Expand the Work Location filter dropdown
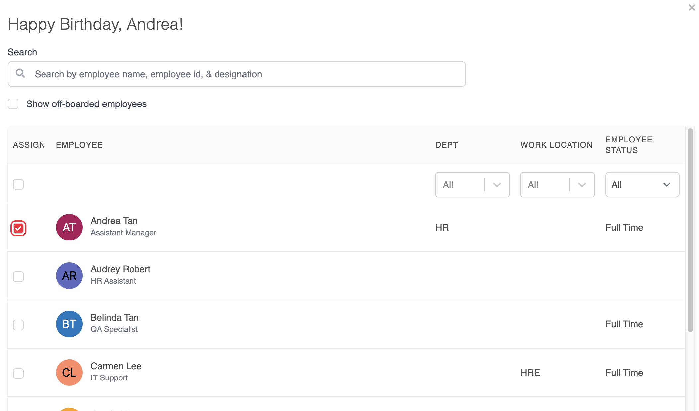The image size is (699, 411). 557,185
